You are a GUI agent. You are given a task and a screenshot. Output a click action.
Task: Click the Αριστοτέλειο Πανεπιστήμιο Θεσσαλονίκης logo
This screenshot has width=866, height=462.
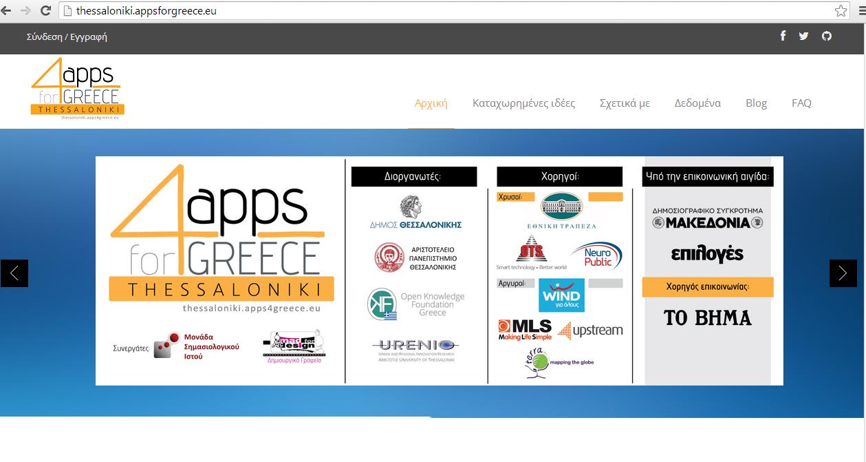click(x=415, y=258)
